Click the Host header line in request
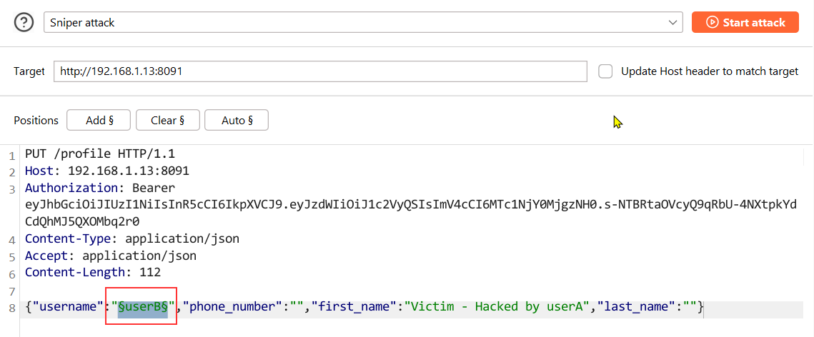Image resolution: width=814 pixels, height=337 pixels. (107, 171)
